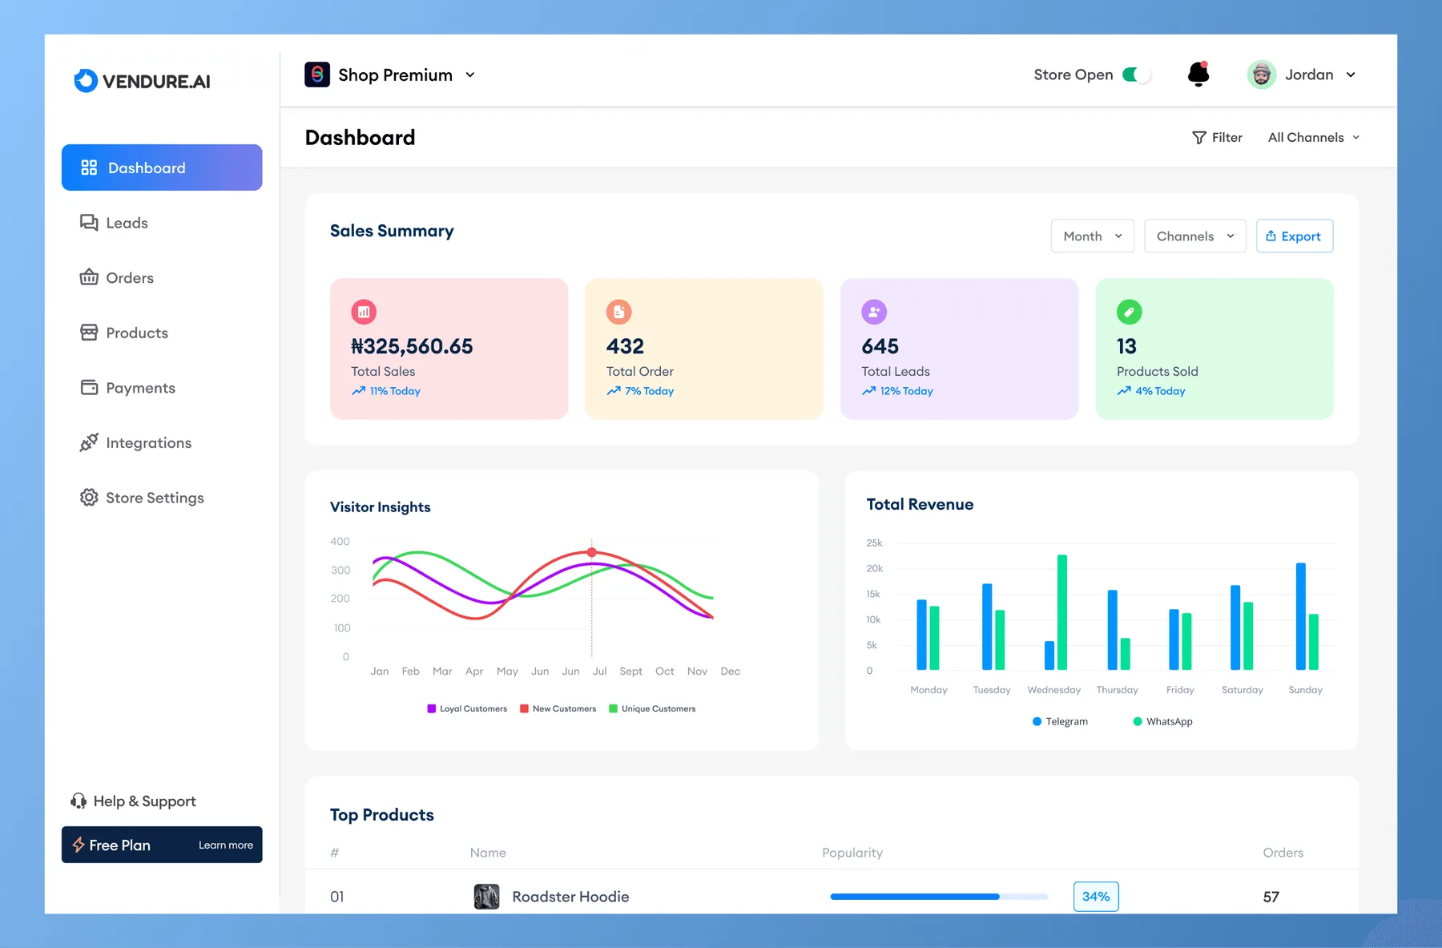
Task: Click the Products Sold tag icon
Action: tap(1130, 312)
